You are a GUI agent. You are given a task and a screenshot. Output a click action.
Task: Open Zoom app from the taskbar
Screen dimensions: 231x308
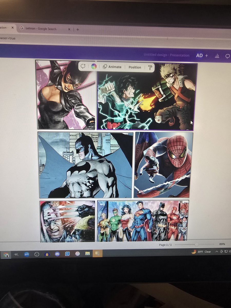point(26,254)
